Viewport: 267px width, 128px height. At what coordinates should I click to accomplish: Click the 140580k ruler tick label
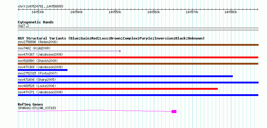point(231,12)
